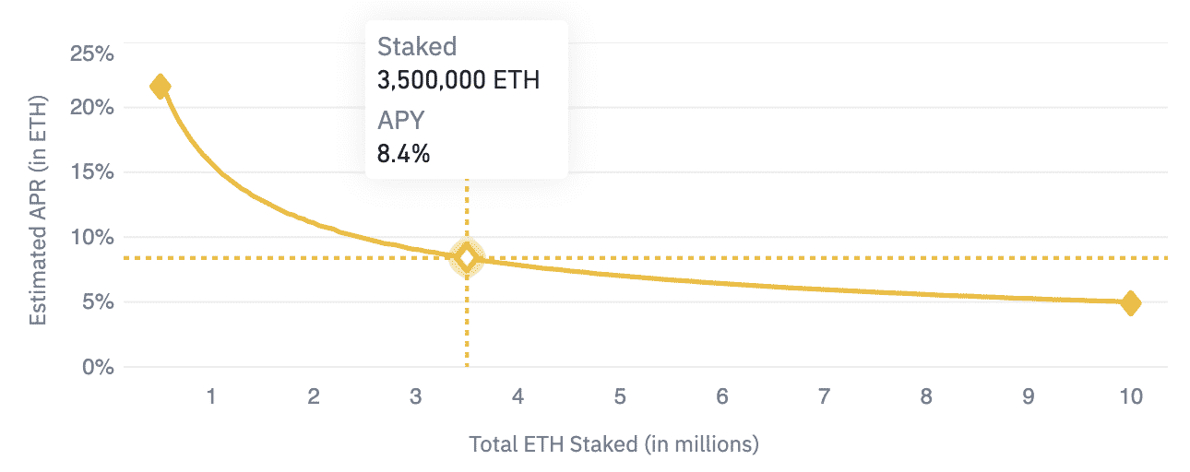The height and width of the screenshot is (472, 1190).
Task: Click the 15% y-axis tick label
Action: click(x=91, y=172)
